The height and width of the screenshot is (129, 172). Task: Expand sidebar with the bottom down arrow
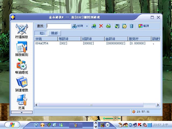[22, 112]
